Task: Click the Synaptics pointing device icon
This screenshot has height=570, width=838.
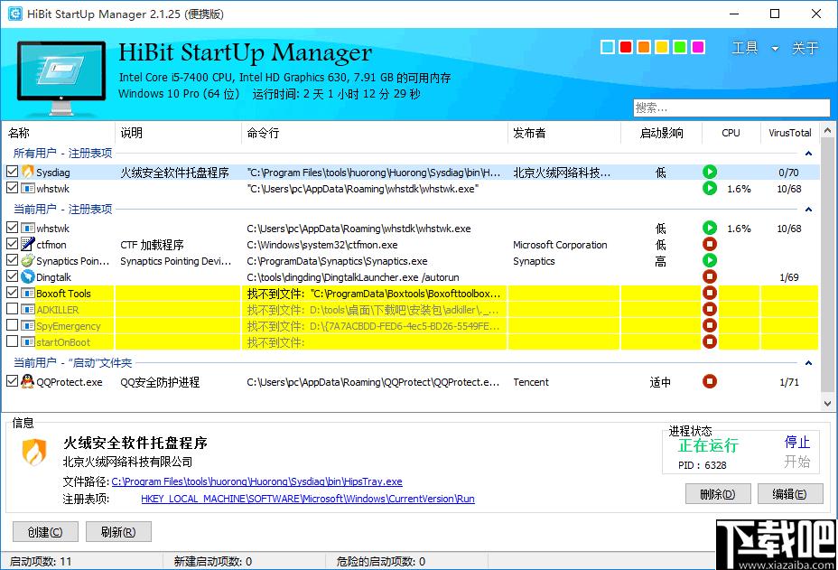Action: tap(28, 260)
